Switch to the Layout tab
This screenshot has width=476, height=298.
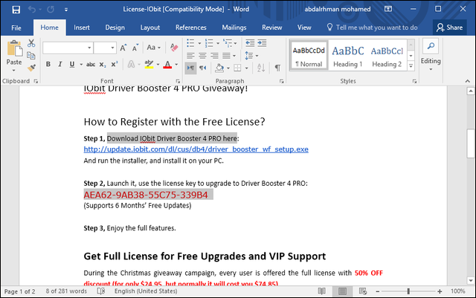click(x=150, y=27)
